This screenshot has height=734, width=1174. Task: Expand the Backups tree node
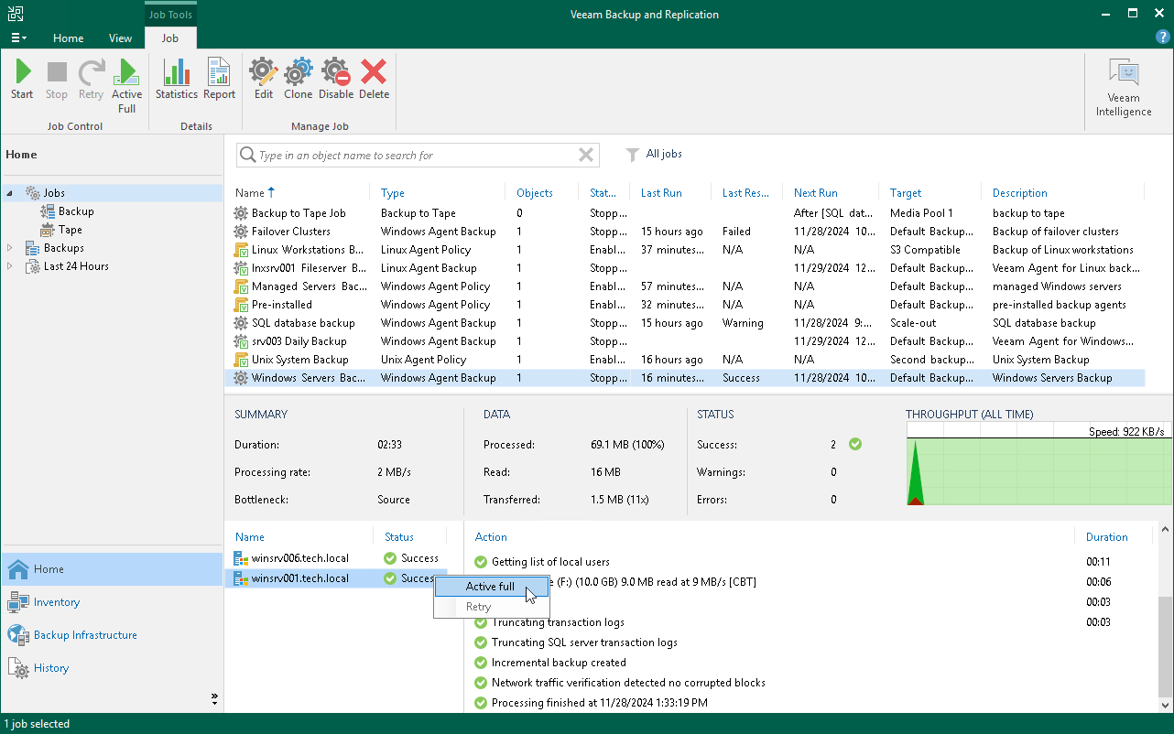coord(10,248)
